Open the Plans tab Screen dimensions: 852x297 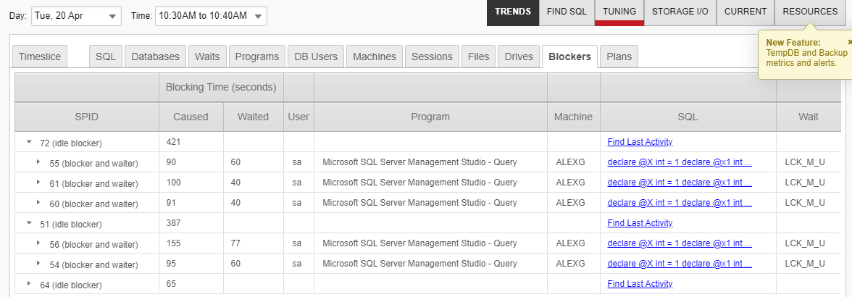pos(619,57)
